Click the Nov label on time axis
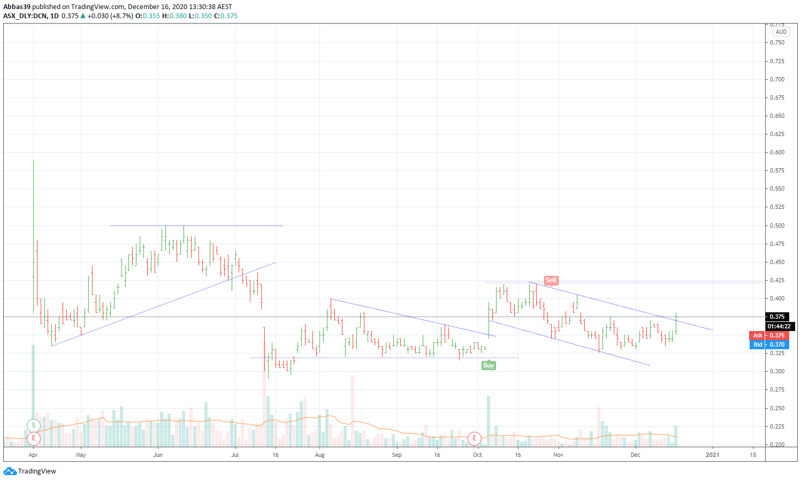Viewport: 801px width, 481px height. pyautogui.click(x=558, y=455)
